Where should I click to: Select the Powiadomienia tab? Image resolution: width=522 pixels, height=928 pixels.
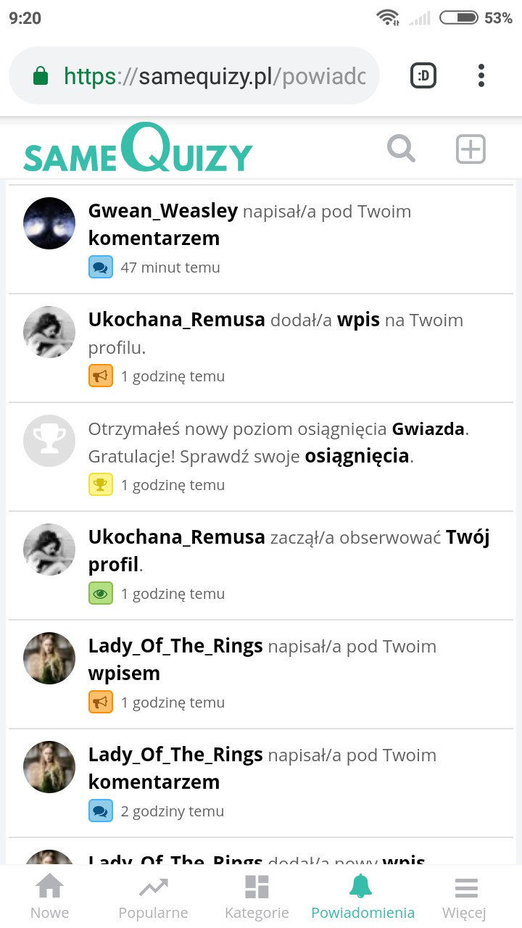point(362,897)
